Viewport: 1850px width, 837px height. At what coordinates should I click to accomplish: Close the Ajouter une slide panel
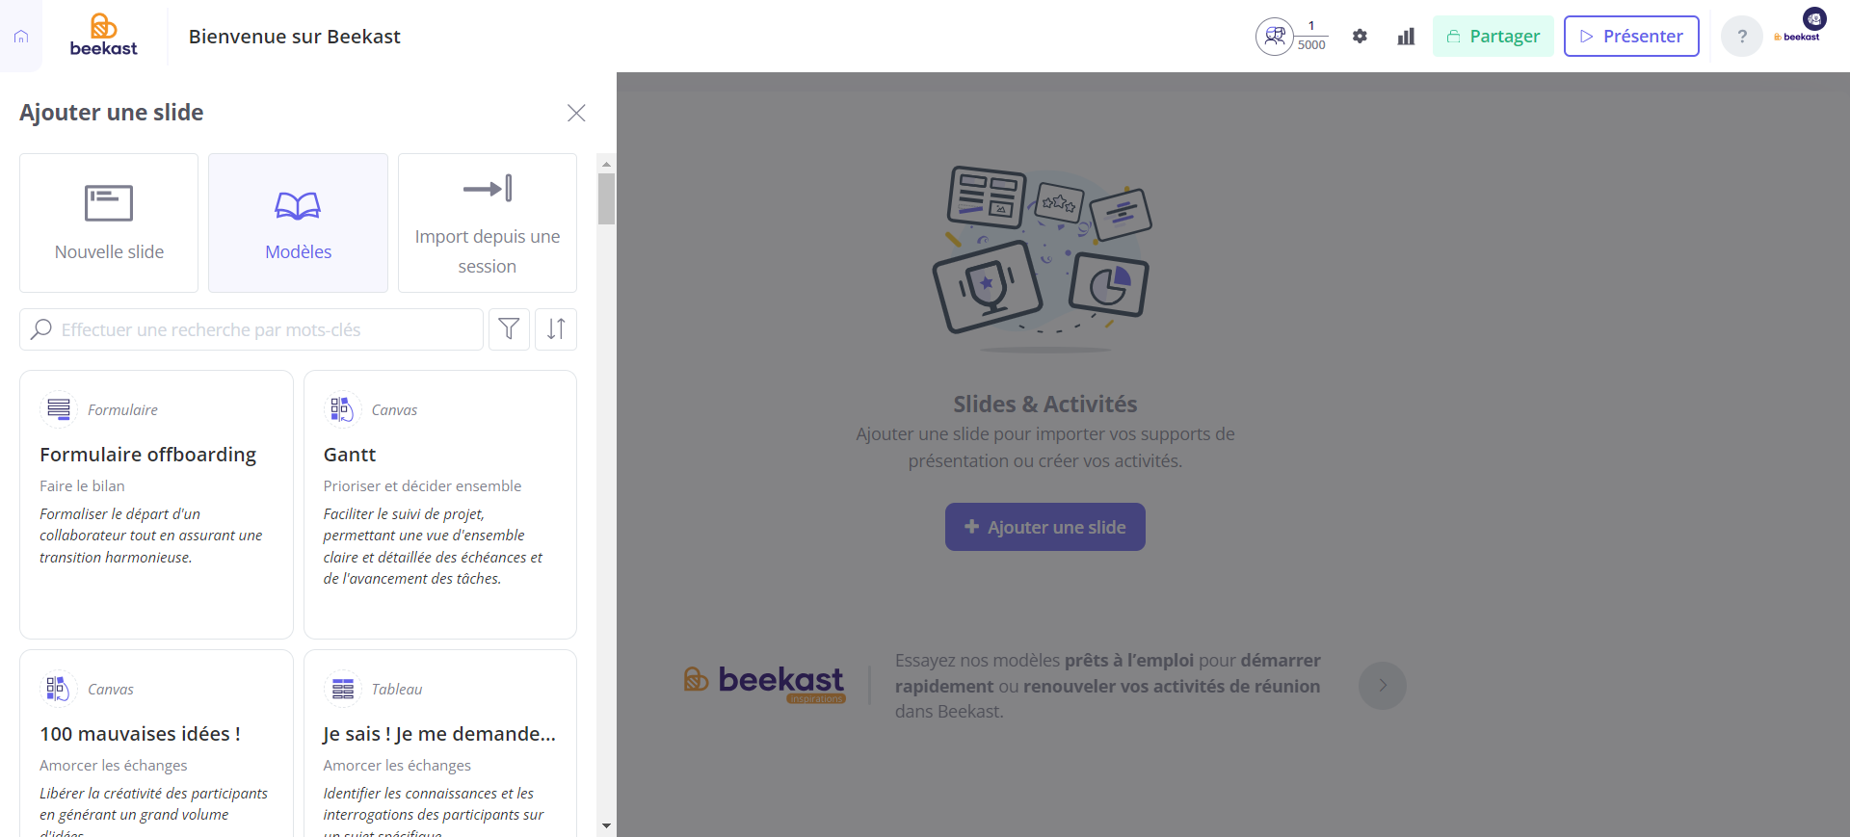tap(576, 113)
